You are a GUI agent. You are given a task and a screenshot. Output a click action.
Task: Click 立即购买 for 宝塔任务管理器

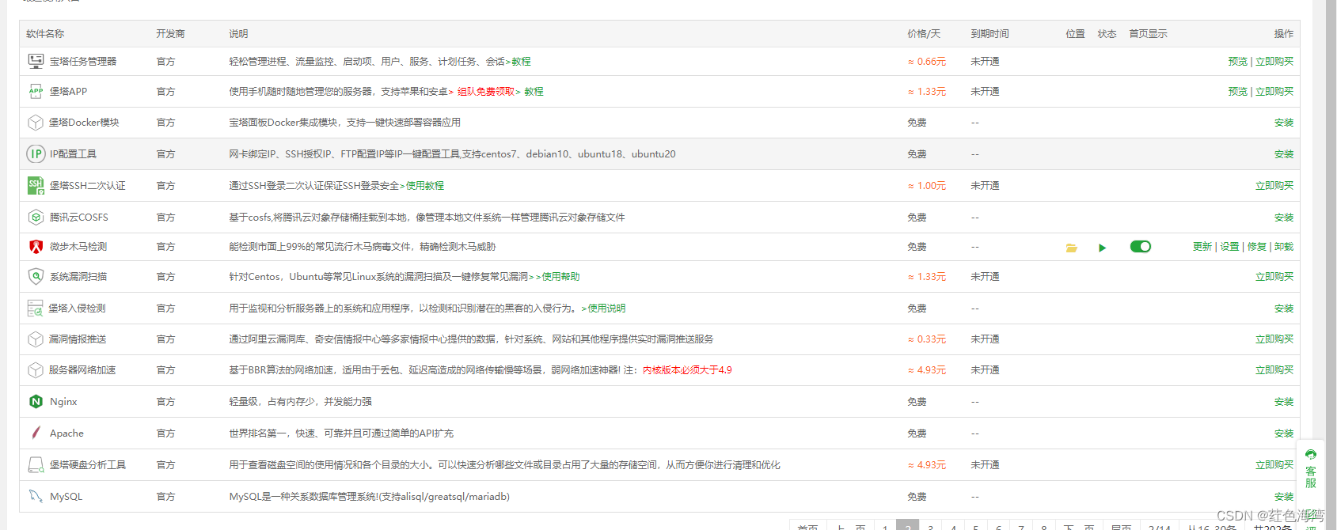pos(1274,61)
